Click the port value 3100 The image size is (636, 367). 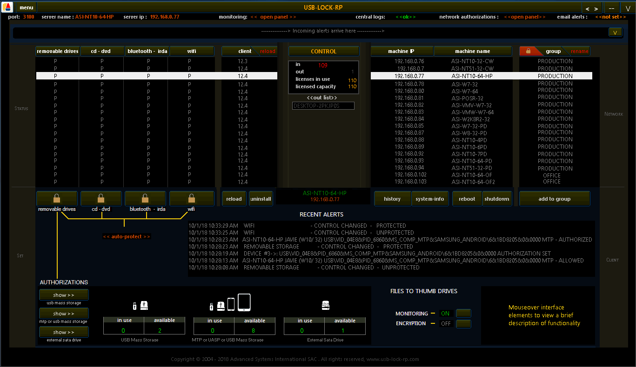tap(28, 17)
